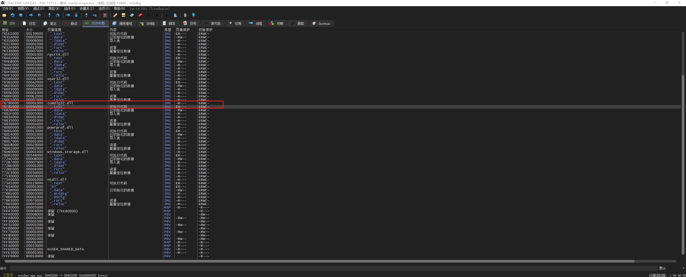Open the 调试(D) menu
Screen dimensions: 686x277
click(x=39, y=9)
